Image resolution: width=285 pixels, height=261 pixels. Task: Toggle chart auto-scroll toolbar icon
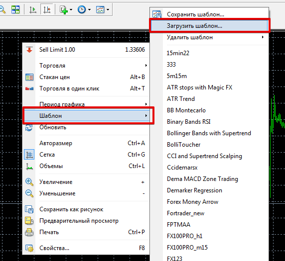coord(33,9)
